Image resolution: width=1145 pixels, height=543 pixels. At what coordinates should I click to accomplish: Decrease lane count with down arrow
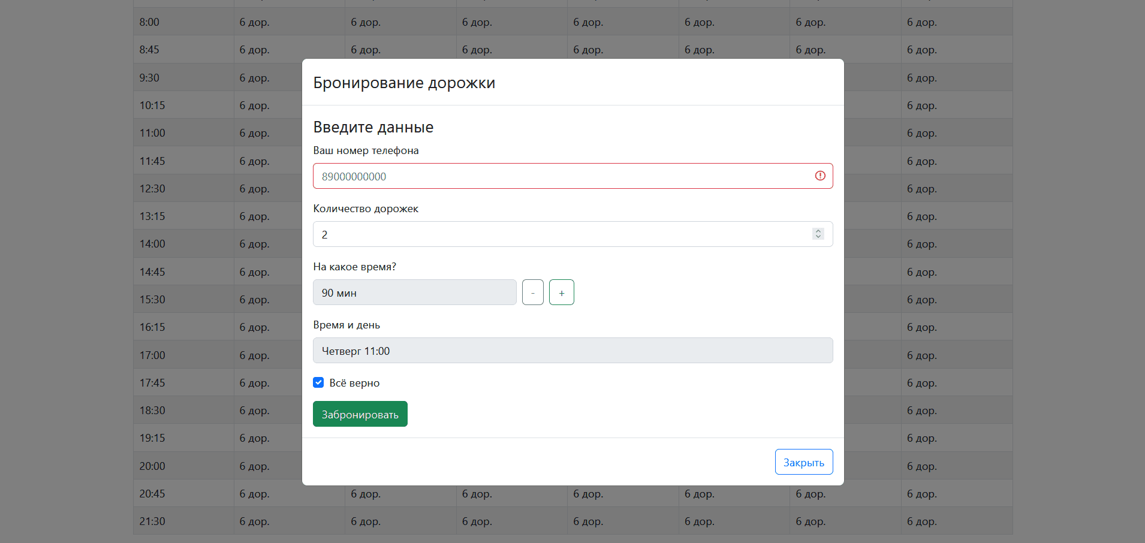coord(818,237)
